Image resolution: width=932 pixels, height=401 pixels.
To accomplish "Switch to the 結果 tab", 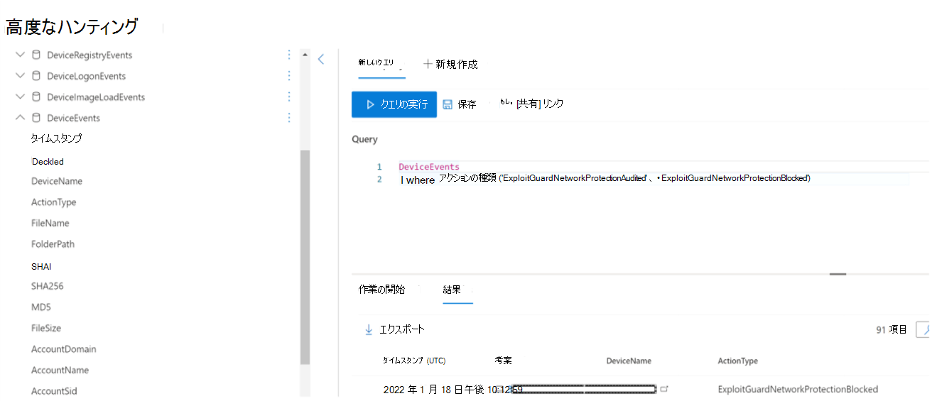I will point(452,290).
